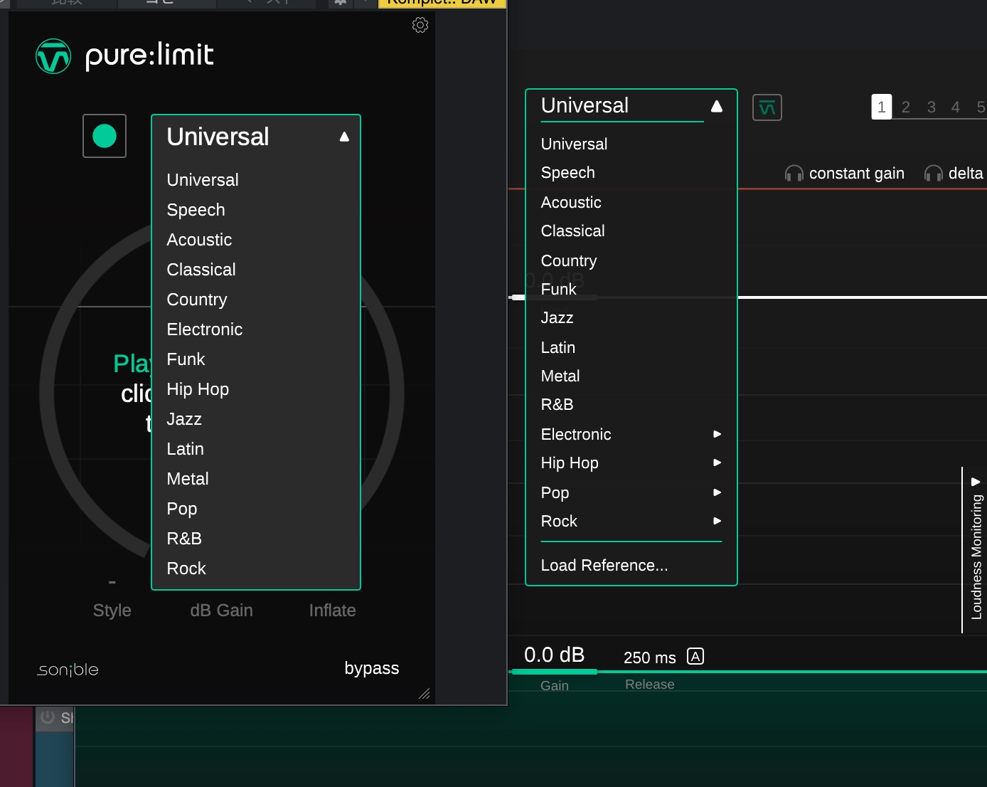Click the pure:limit logo icon
This screenshot has height=787, width=987.
(x=53, y=56)
